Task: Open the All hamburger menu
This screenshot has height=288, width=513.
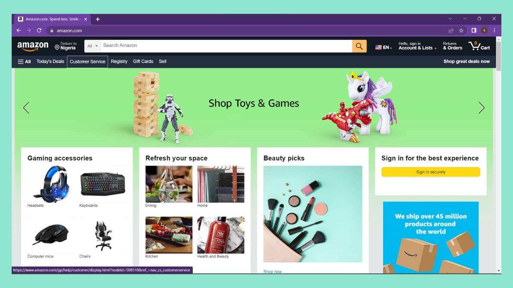Action: (24, 62)
